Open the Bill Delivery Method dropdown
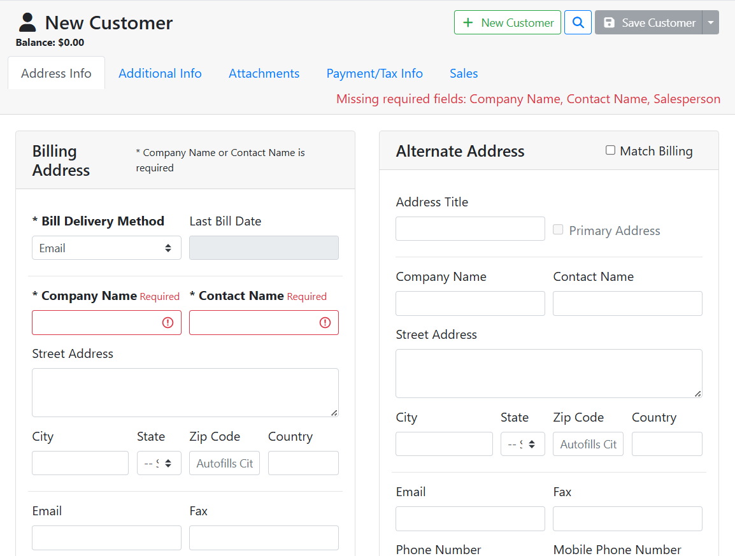Viewport: 735px width, 556px height. tap(106, 248)
